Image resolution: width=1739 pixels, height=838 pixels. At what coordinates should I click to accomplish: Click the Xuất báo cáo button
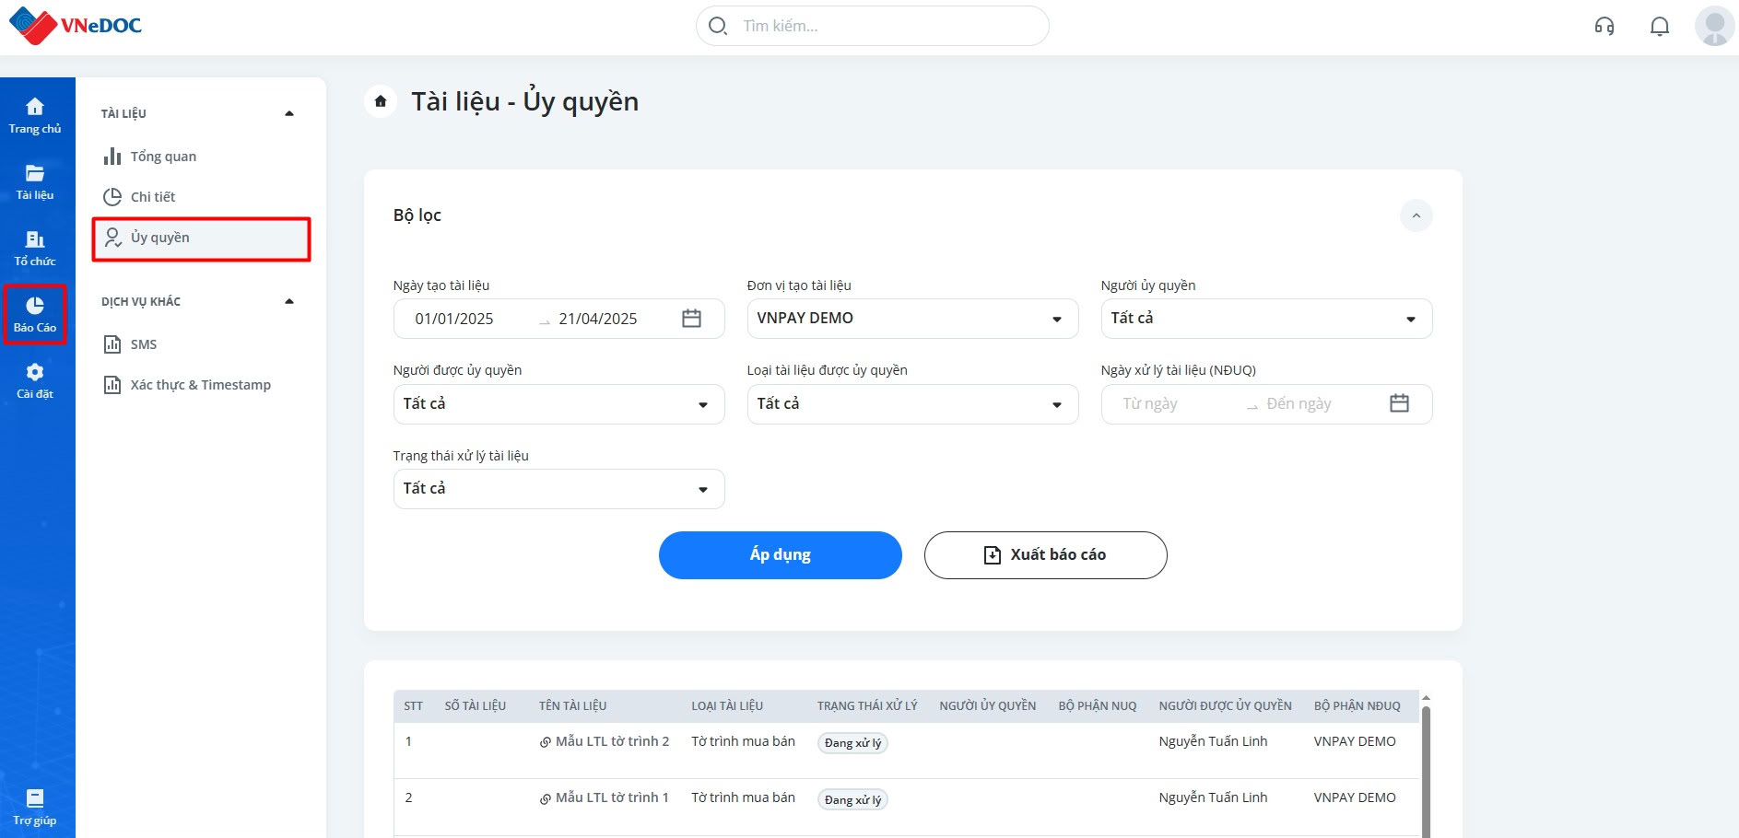(x=1045, y=555)
